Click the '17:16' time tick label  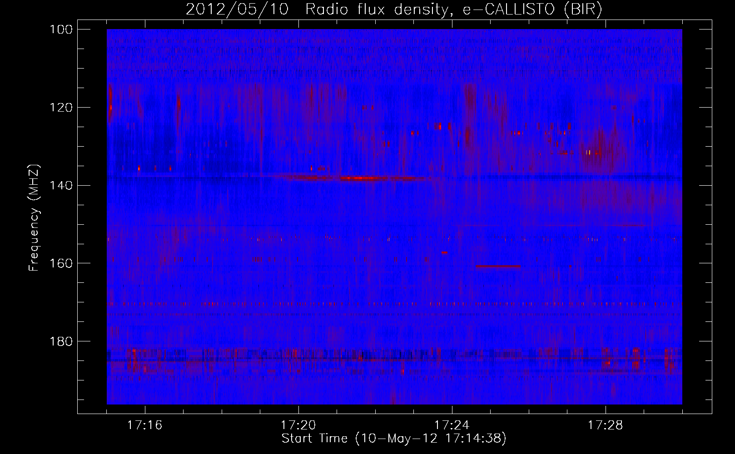(145, 425)
